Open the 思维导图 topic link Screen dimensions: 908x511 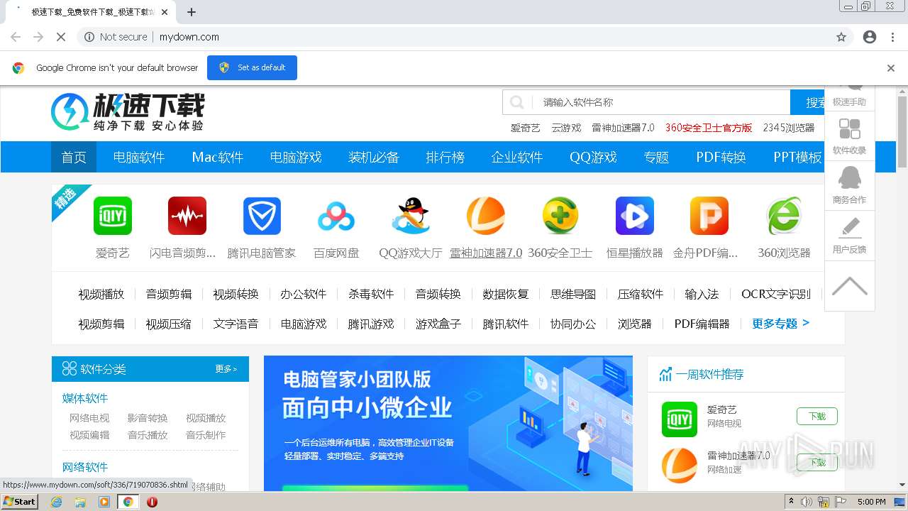(573, 294)
